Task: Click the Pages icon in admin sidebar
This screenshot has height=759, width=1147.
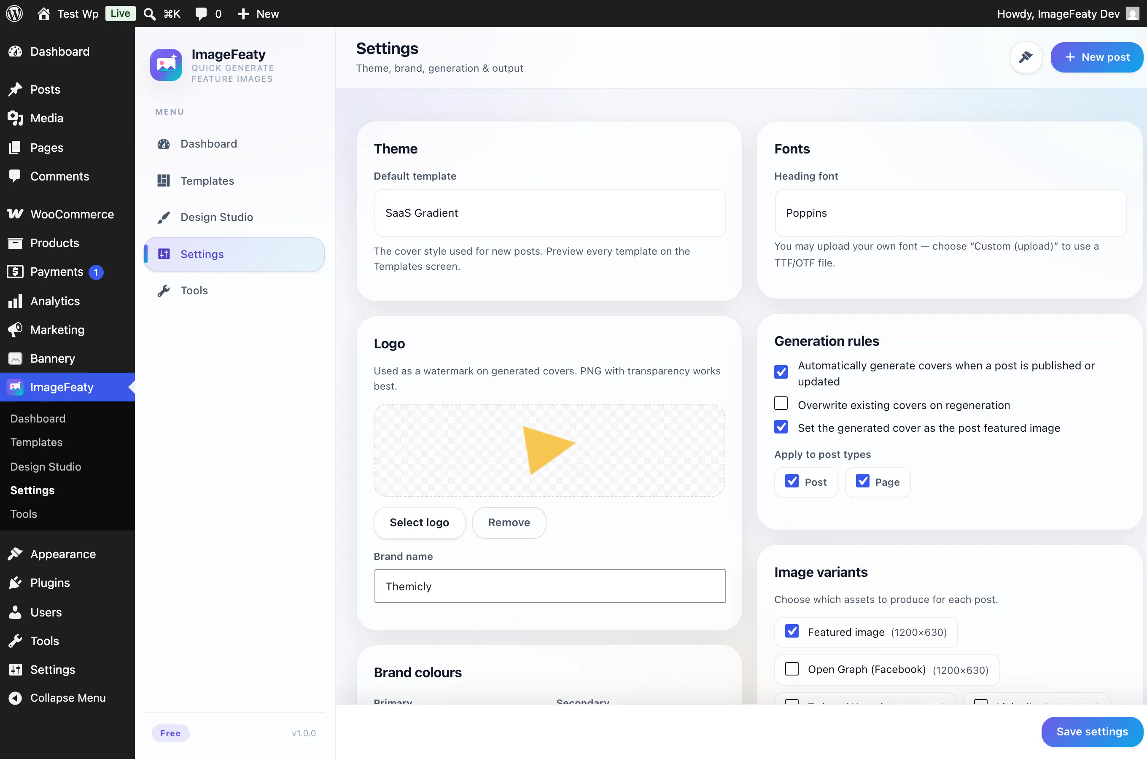Action: point(15,147)
